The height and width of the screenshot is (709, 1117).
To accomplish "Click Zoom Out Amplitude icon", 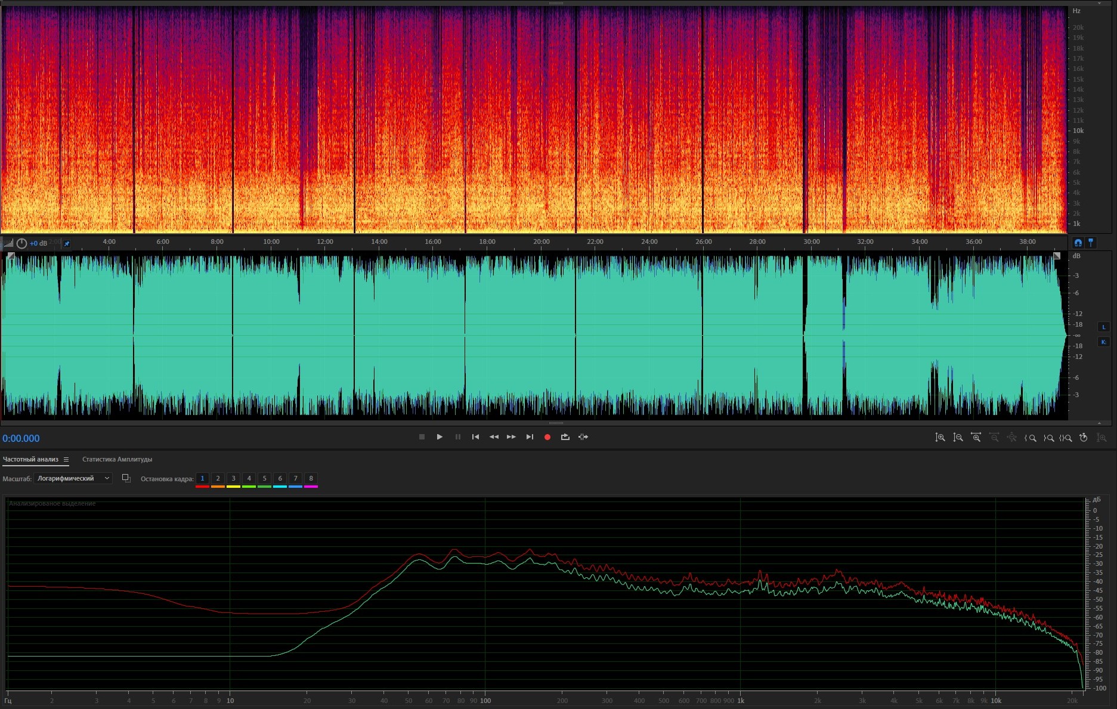I will tap(958, 438).
